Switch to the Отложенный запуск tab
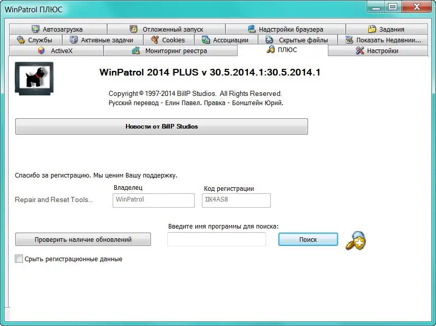 click(x=166, y=29)
